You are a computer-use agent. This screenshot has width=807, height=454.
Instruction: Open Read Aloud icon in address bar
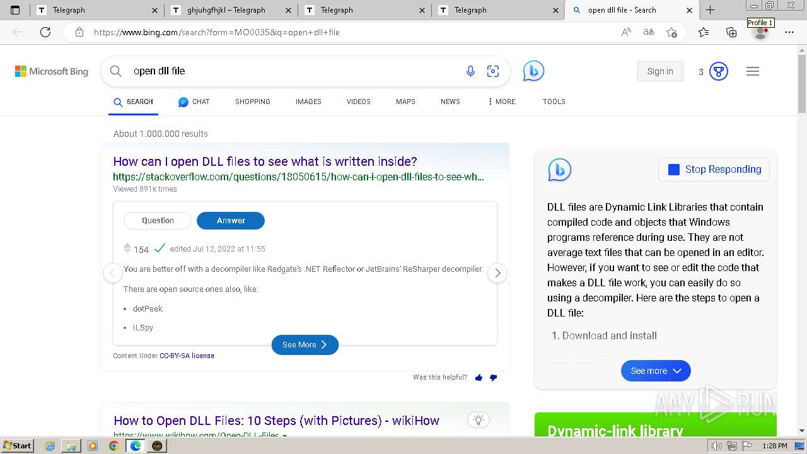click(626, 32)
